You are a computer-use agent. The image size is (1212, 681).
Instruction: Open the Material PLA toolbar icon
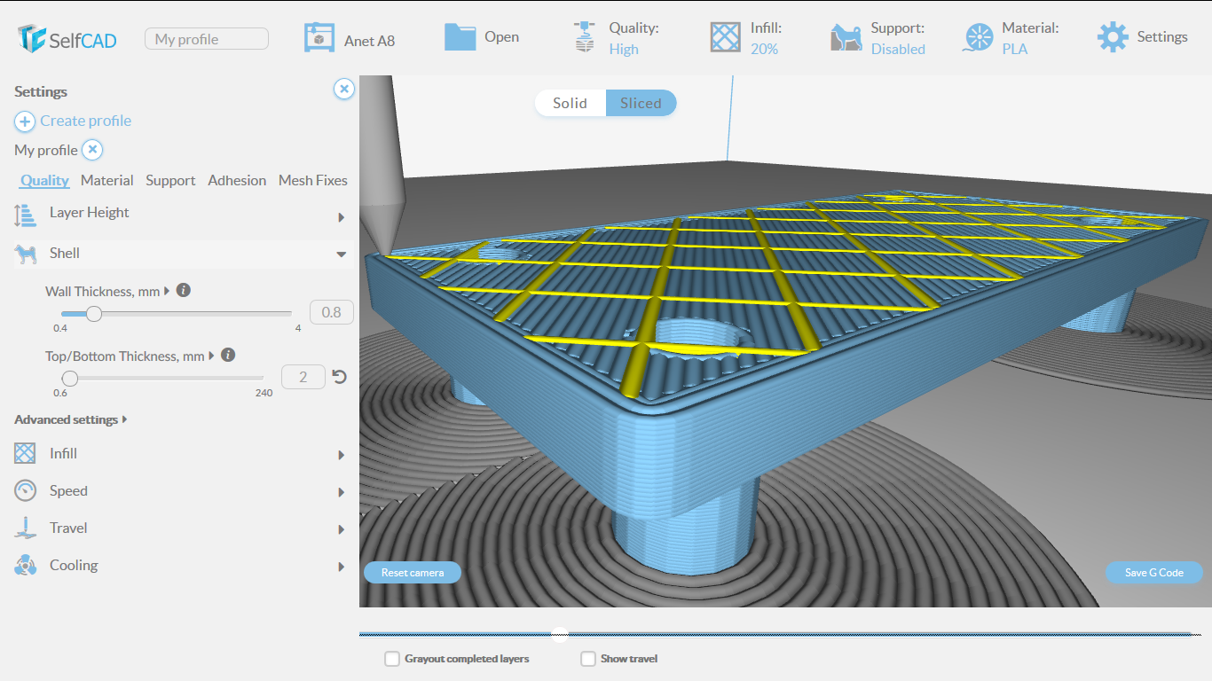[x=978, y=37]
